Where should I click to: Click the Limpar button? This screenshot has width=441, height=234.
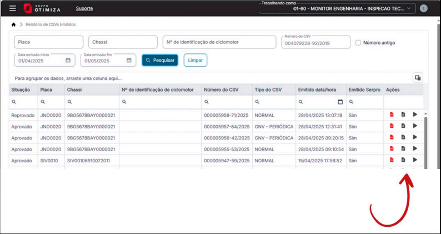[x=196, y=60]
